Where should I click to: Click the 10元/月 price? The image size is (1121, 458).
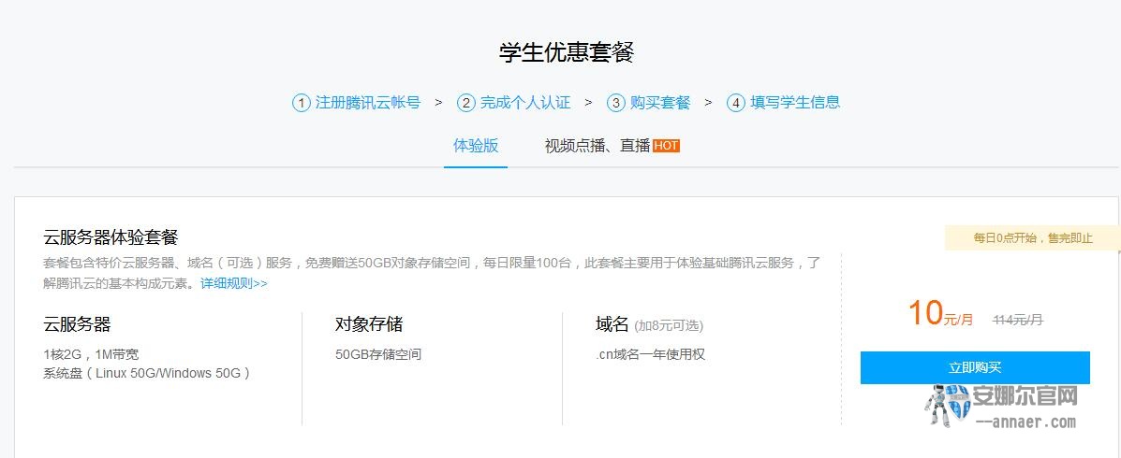(941, 314)
